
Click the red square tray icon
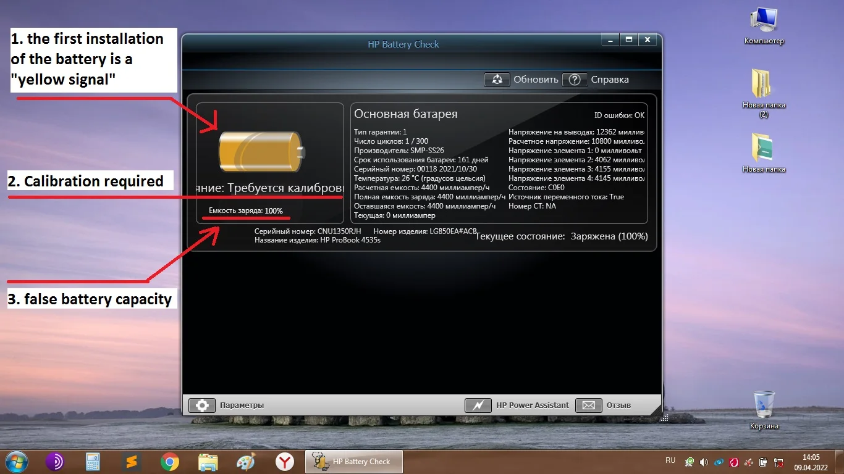734,462
